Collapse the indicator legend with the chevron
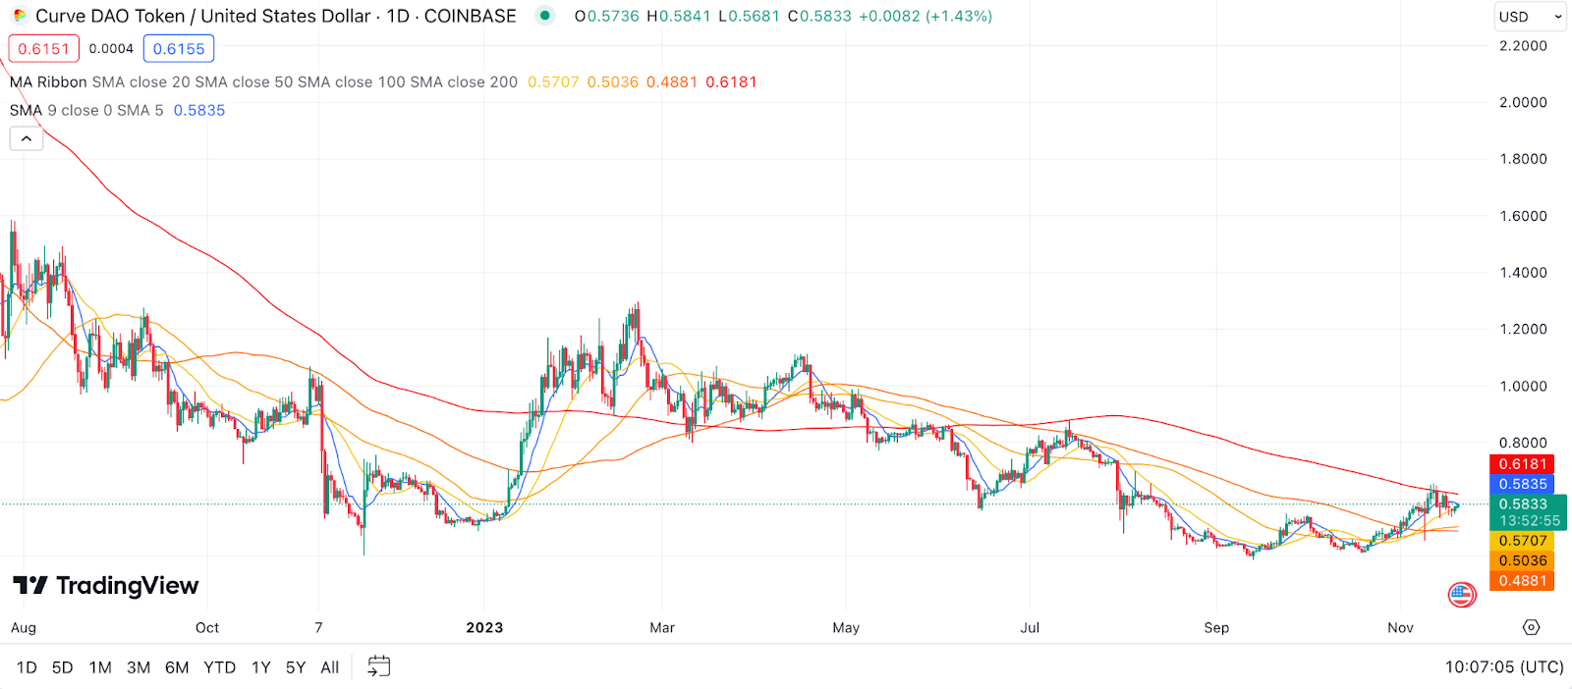1572x689 pixels. coord(27,139)
